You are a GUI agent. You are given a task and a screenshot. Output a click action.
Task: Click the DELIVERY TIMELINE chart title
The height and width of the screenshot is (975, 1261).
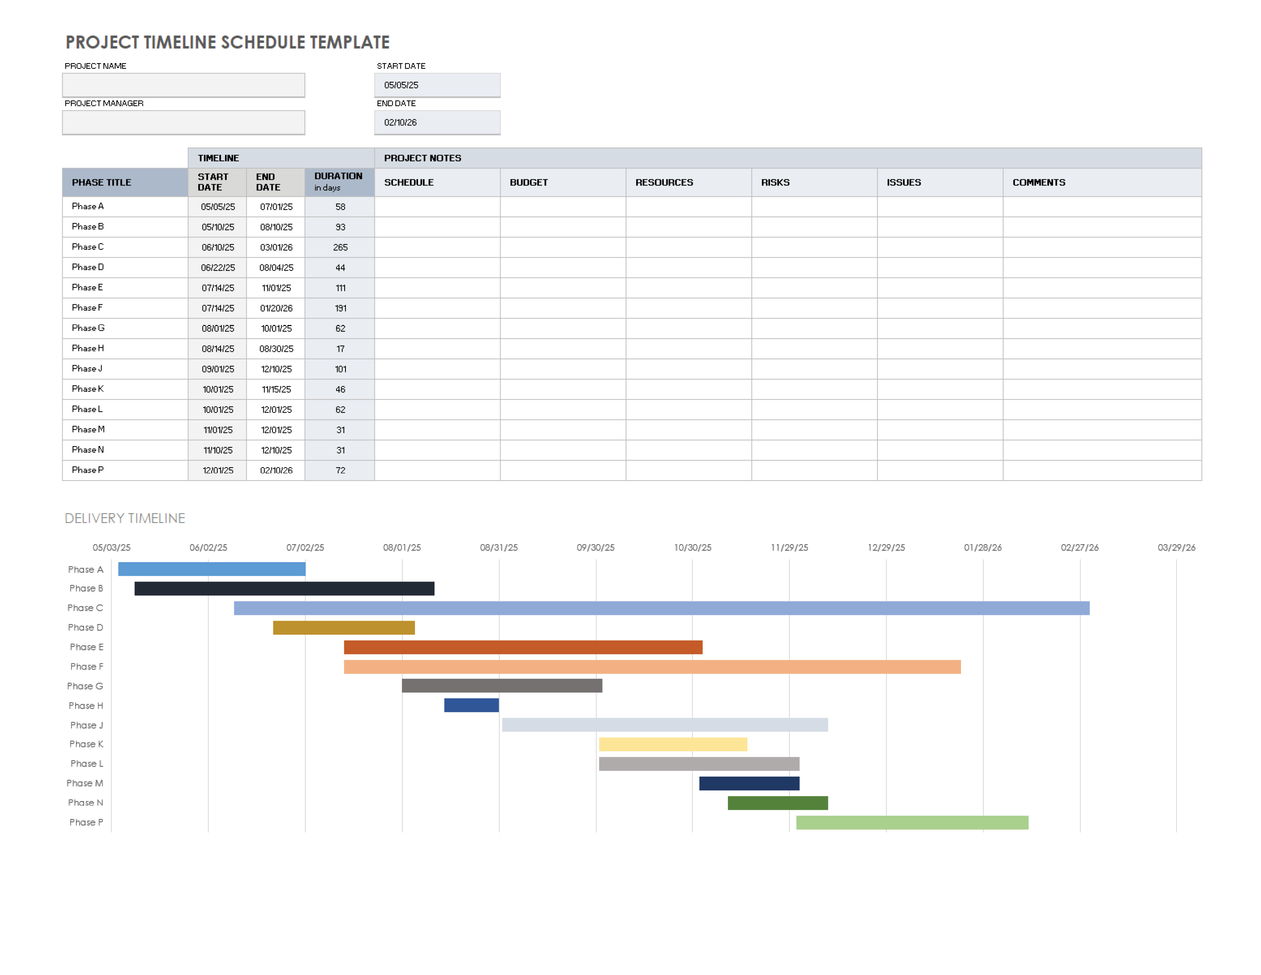pyautogui.click(x=125, y=518)
